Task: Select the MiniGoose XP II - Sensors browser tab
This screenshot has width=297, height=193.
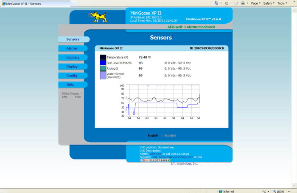Action: [x=36, y=3]
